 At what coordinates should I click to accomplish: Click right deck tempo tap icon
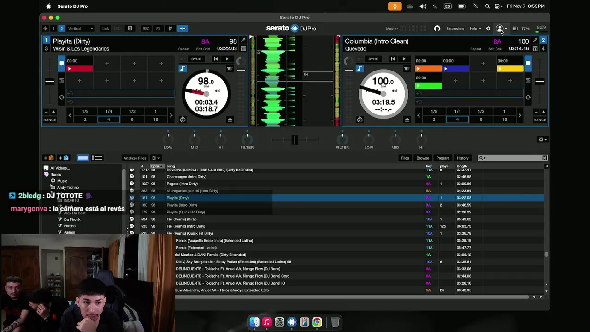point(360,119)
